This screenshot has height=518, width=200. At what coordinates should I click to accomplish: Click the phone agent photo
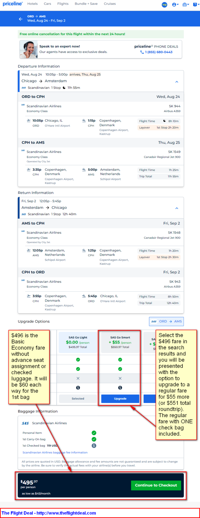29,49
